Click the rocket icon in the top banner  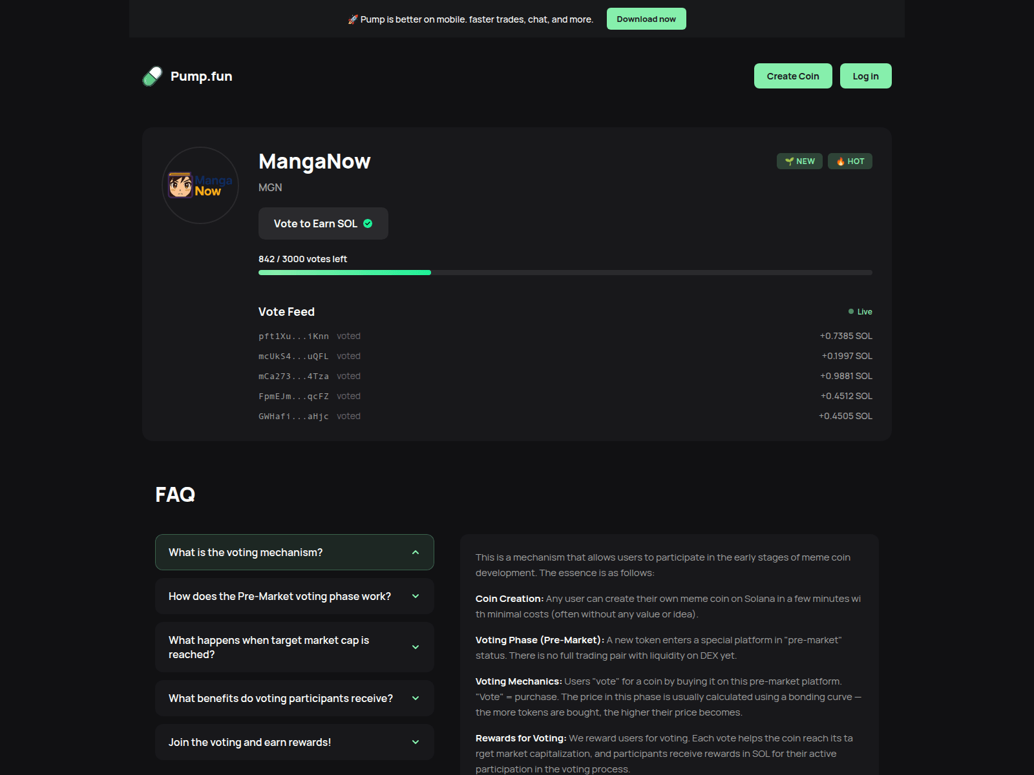click(352, 19)
